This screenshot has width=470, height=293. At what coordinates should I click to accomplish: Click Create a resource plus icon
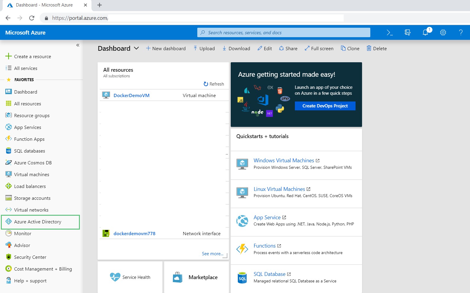coord(9,56)
